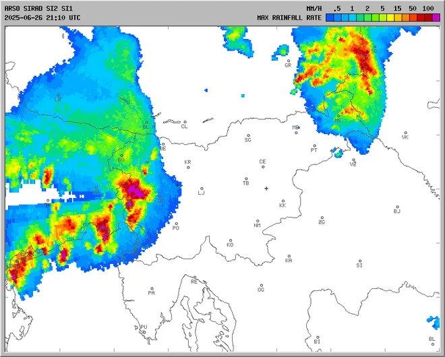This screenshot has height=357, width=445.
Task: Click the black cross marker near LJ
Action: click(x=178, y=184)
